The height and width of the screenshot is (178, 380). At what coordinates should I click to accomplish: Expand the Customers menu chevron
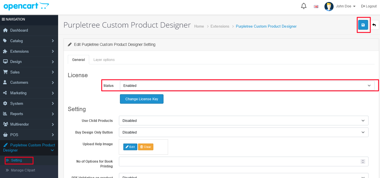pos(53,82)
